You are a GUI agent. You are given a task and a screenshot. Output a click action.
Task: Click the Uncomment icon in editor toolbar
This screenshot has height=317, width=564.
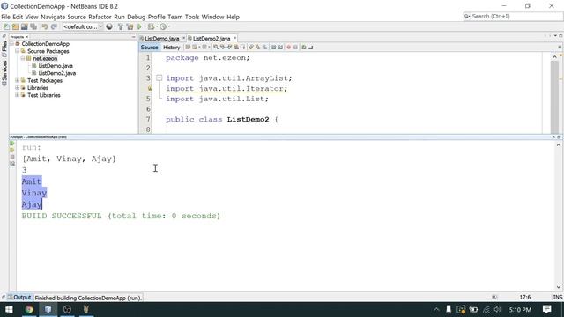point(311,47)
